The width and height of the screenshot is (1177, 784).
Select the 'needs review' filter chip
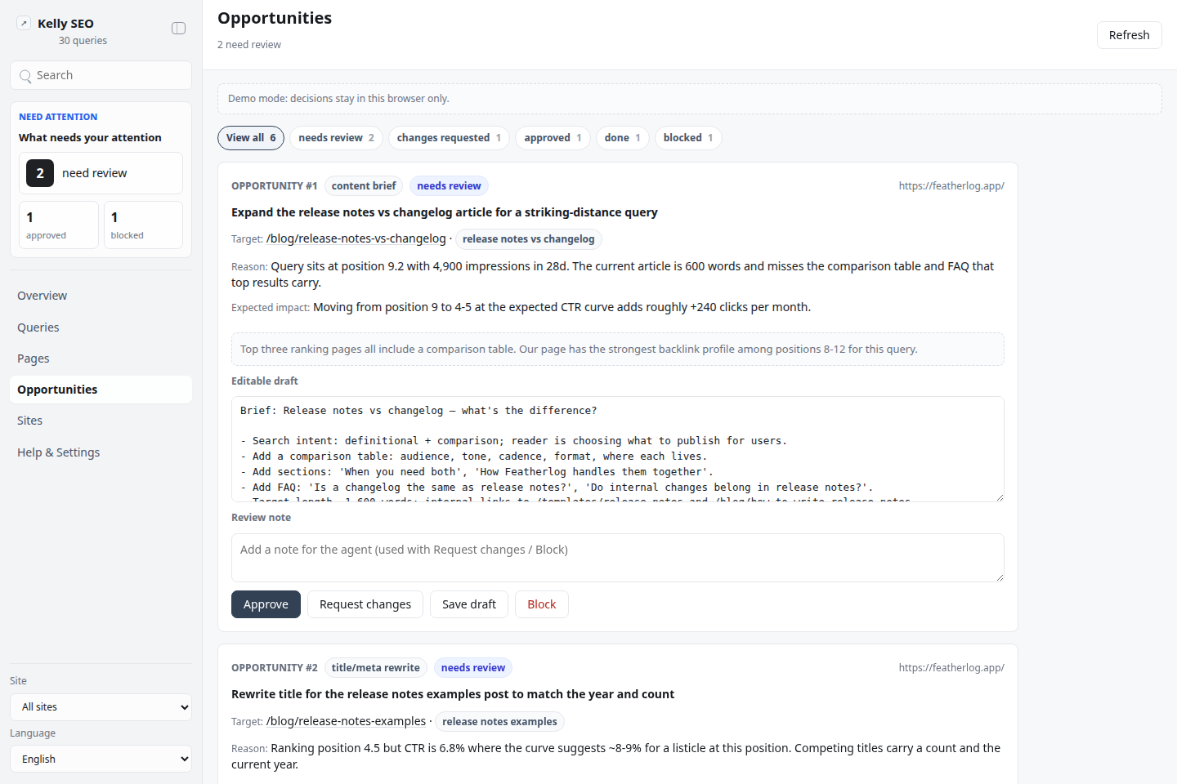336,138
